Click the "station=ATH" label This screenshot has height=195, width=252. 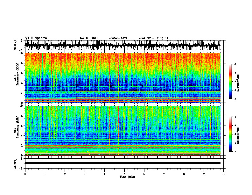(x=118, y=38)
